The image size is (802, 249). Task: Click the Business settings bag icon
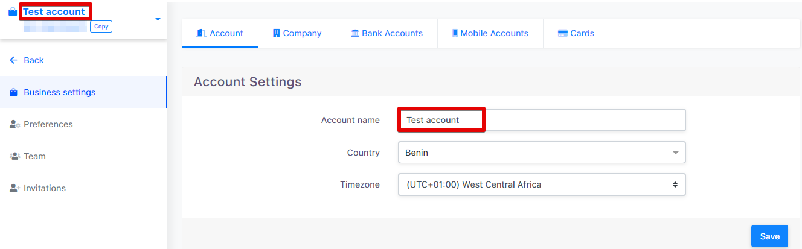coord(14,92)
